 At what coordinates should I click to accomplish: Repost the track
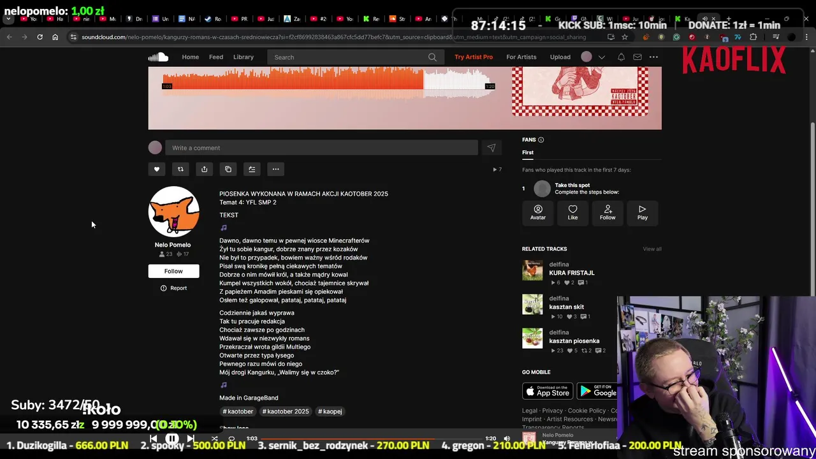click(180, 169)
